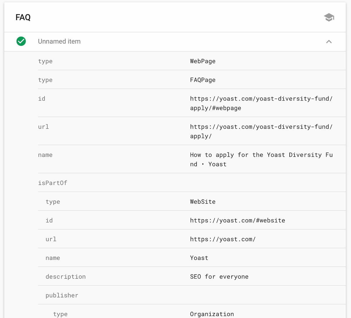The height and width of the screenshot is (318, 351).
Task: Click the page name value text
Action: [261, 159]
